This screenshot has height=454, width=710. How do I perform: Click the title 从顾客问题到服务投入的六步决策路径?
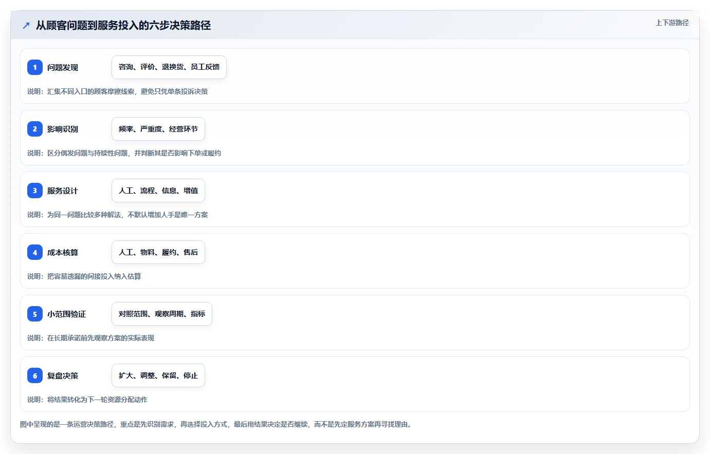coord(123,25)
